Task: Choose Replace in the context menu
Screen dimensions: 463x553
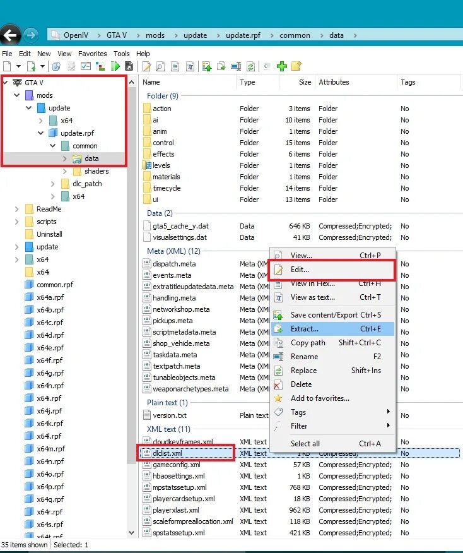Action: [x=333, y=371]
